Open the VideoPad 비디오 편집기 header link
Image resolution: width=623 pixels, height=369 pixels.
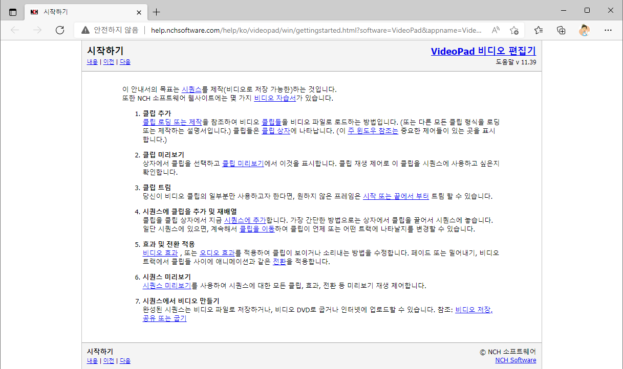(483, 51)
